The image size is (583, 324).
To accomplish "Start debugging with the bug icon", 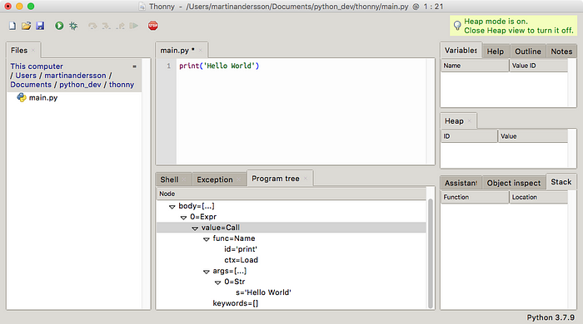I will click(73, 26).
